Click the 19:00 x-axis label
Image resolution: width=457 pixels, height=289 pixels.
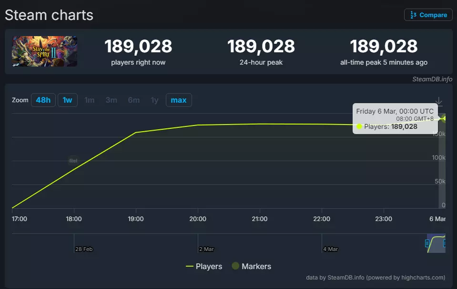point(135,219)
